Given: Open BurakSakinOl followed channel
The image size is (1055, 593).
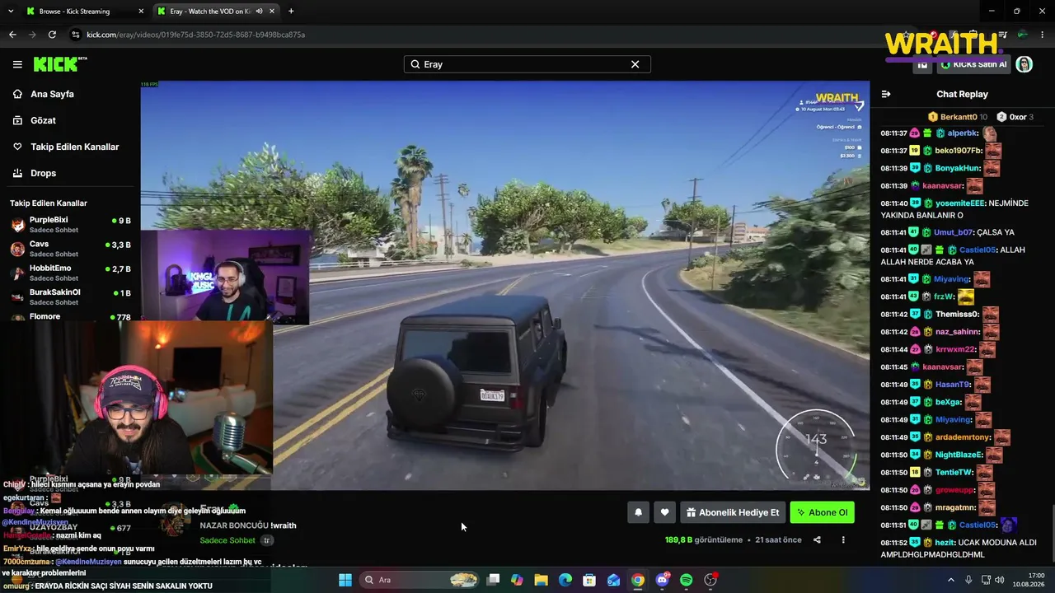Looking at the screenshot, I should click(x=70, y=296).
